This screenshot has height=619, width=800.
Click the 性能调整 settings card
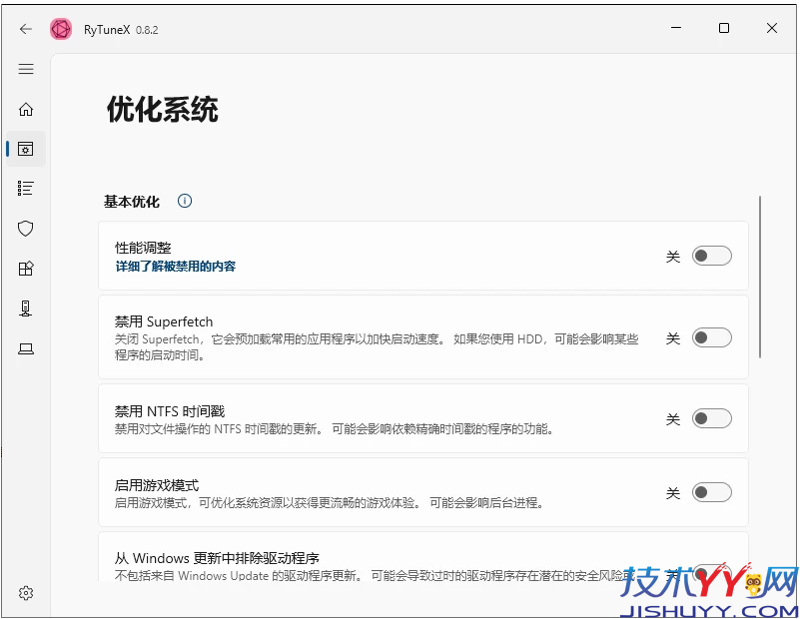point(400,256)
